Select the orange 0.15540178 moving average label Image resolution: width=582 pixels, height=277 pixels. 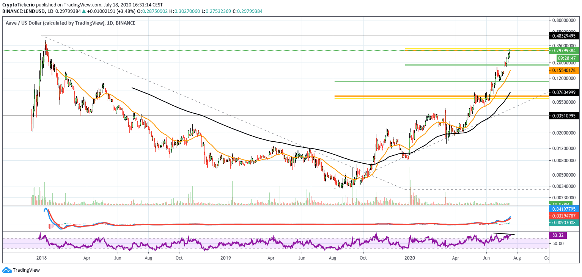(564, 70)
